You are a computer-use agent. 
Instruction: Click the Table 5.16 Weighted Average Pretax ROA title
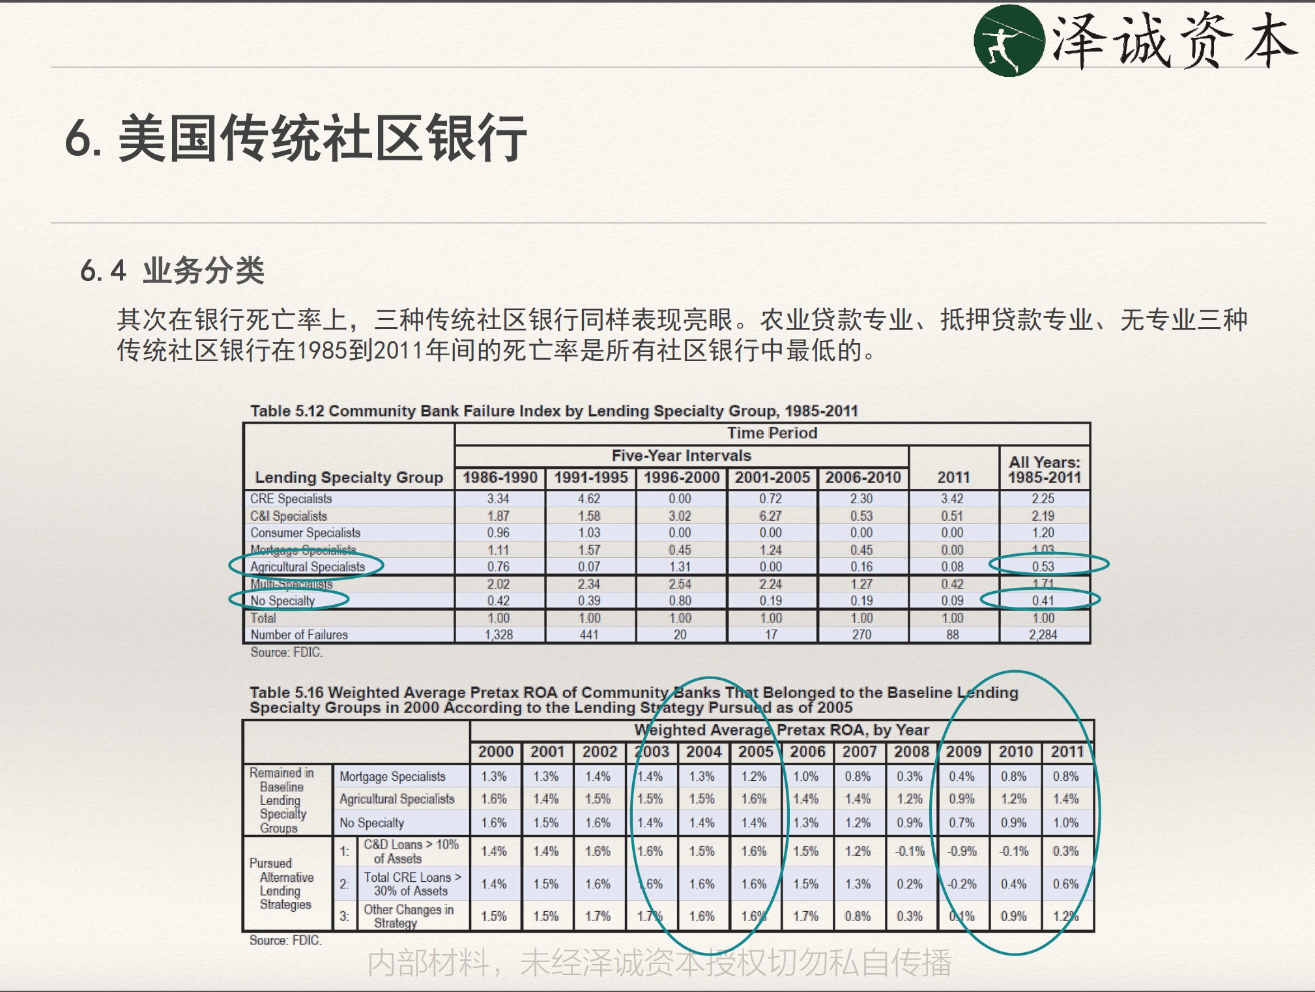[x=633, y=700]
